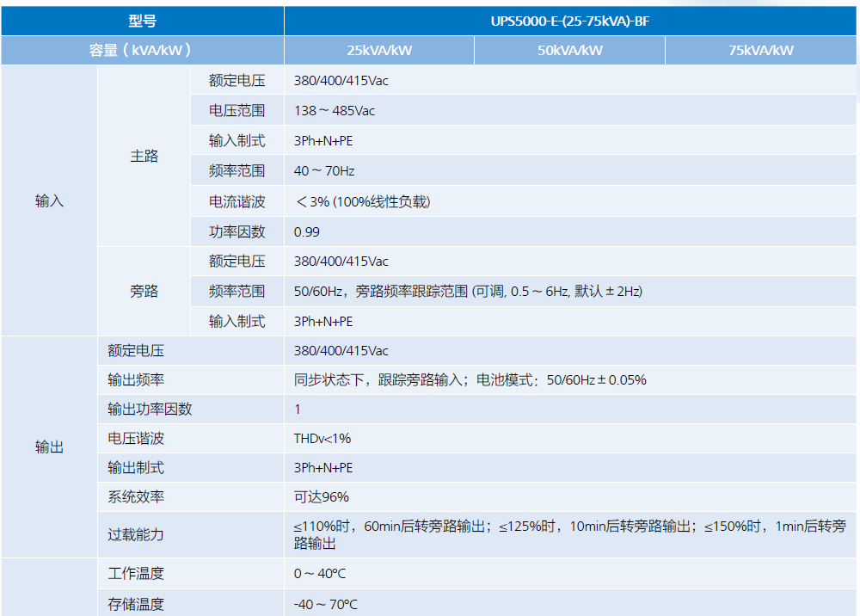Screen dimensions: 860x616
Task: Click the value 1 for 输出功率因数
Action: (298, 410)
